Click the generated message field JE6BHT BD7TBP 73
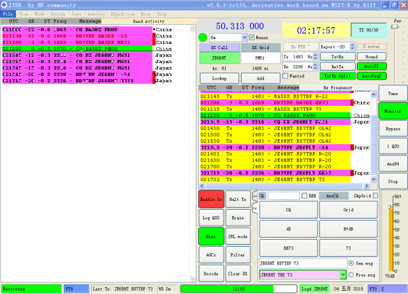The width and height of the screenshot is (408, 294). tap(303, 263)
